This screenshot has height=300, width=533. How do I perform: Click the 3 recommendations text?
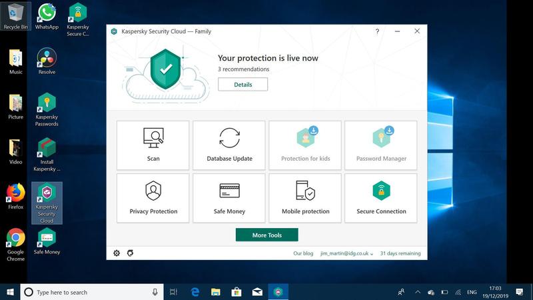243,69
